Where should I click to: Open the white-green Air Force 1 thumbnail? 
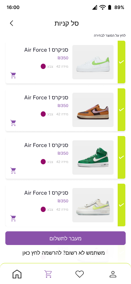pos(93,62)
